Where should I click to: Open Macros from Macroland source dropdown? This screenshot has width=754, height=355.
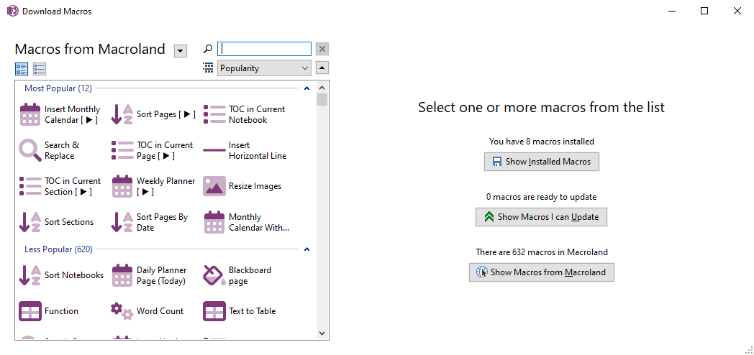(x=181, y=50)
